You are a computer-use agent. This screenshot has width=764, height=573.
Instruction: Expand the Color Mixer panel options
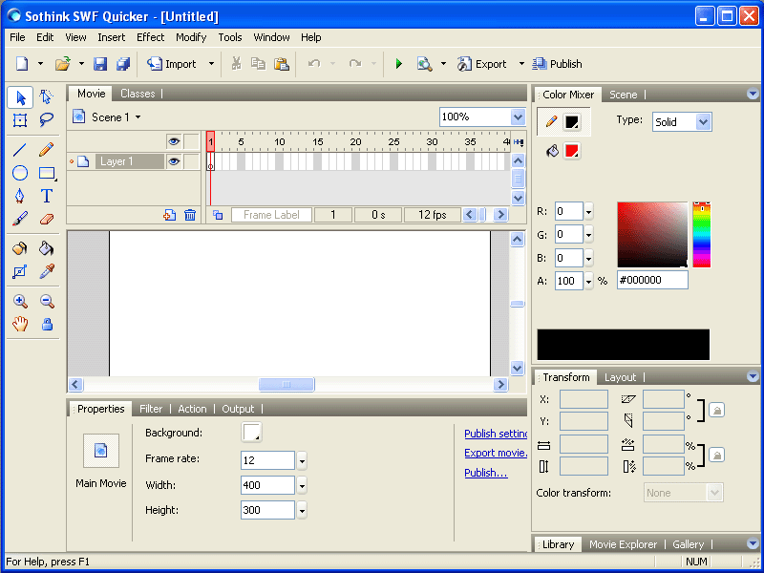(x=753, y=94)
